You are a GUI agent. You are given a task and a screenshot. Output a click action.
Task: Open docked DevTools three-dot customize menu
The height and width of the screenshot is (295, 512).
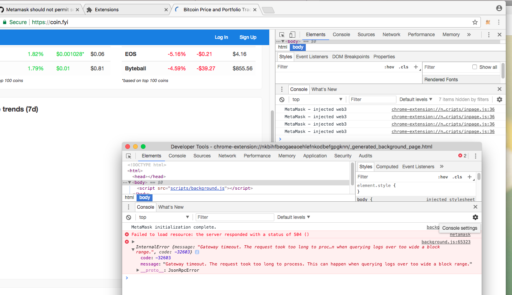coord(489,35)
